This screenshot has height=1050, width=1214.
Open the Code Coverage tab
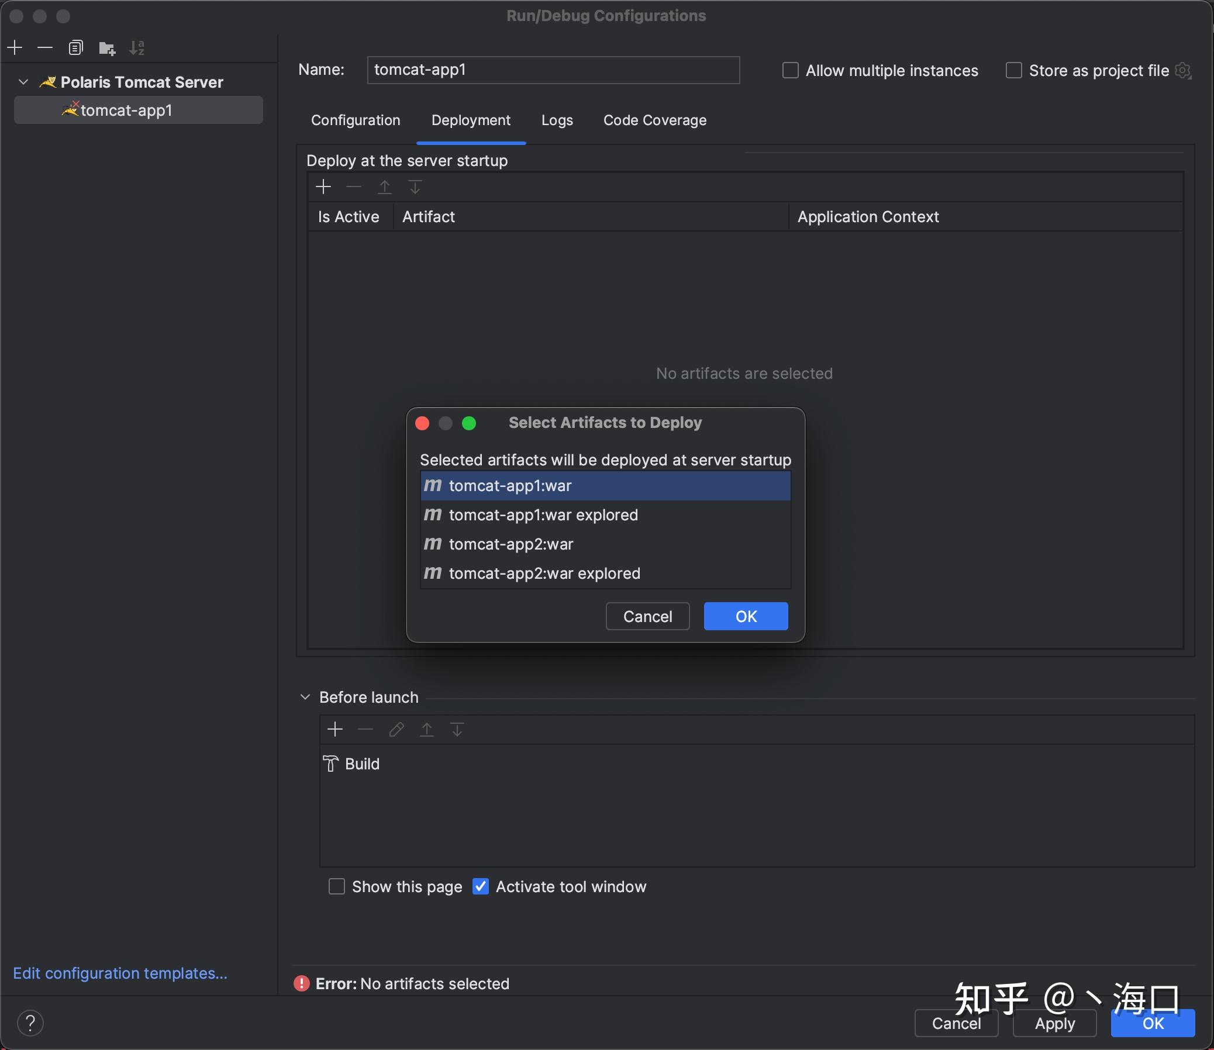[654, 120]
